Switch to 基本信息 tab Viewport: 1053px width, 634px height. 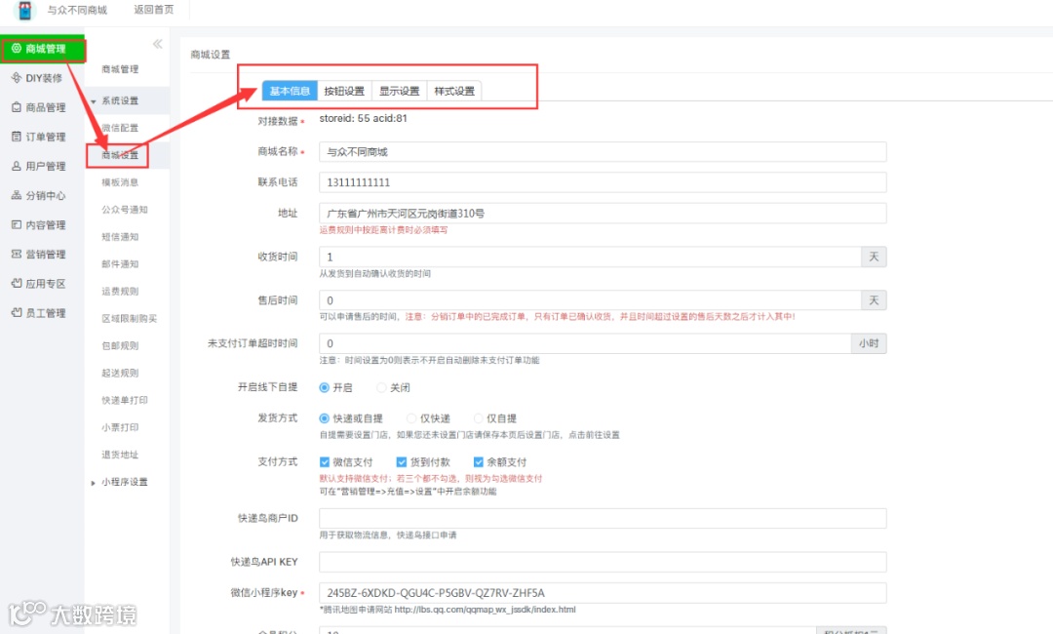[x=290, y=91]
